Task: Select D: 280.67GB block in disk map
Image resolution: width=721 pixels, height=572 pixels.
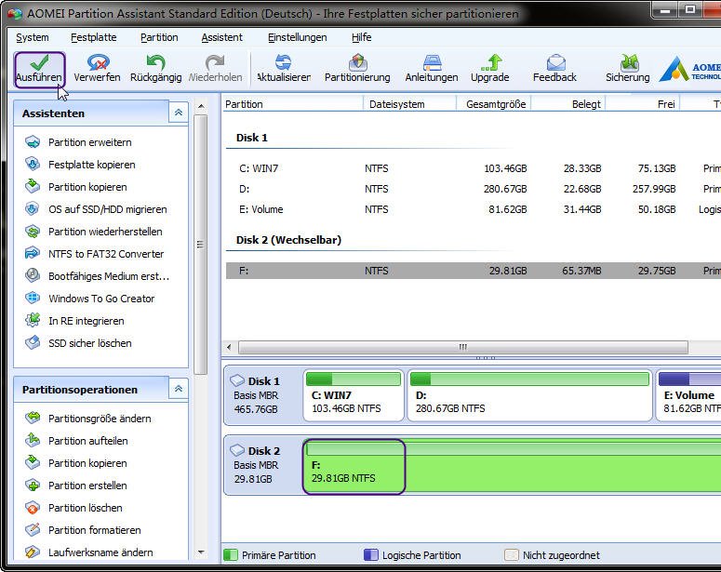Action: [529, 395]
